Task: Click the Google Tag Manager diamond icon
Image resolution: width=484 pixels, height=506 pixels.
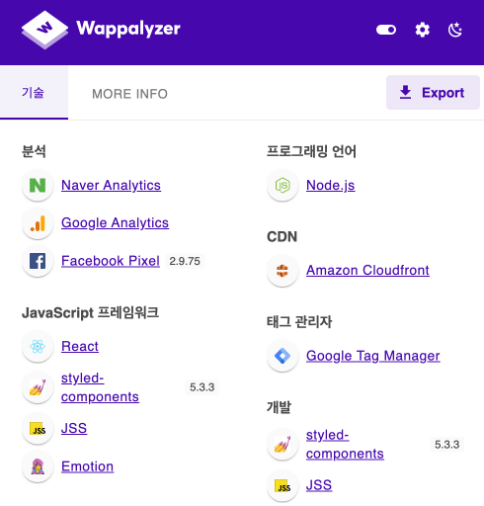Action: [x=282, y=356]
